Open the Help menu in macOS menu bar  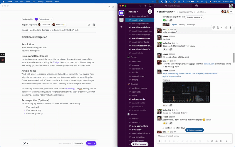coord(57,1)
